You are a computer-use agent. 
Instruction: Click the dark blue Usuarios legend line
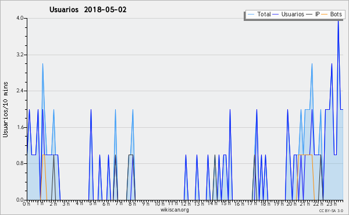click(276, 14)
